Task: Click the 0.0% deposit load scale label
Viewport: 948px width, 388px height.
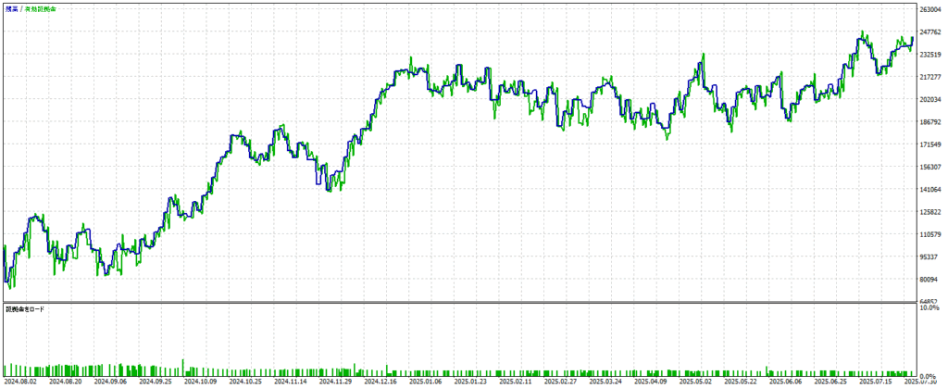Action: click(930, 374)
